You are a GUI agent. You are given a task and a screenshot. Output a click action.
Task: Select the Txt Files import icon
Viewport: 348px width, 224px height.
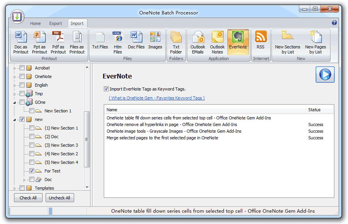100,40
